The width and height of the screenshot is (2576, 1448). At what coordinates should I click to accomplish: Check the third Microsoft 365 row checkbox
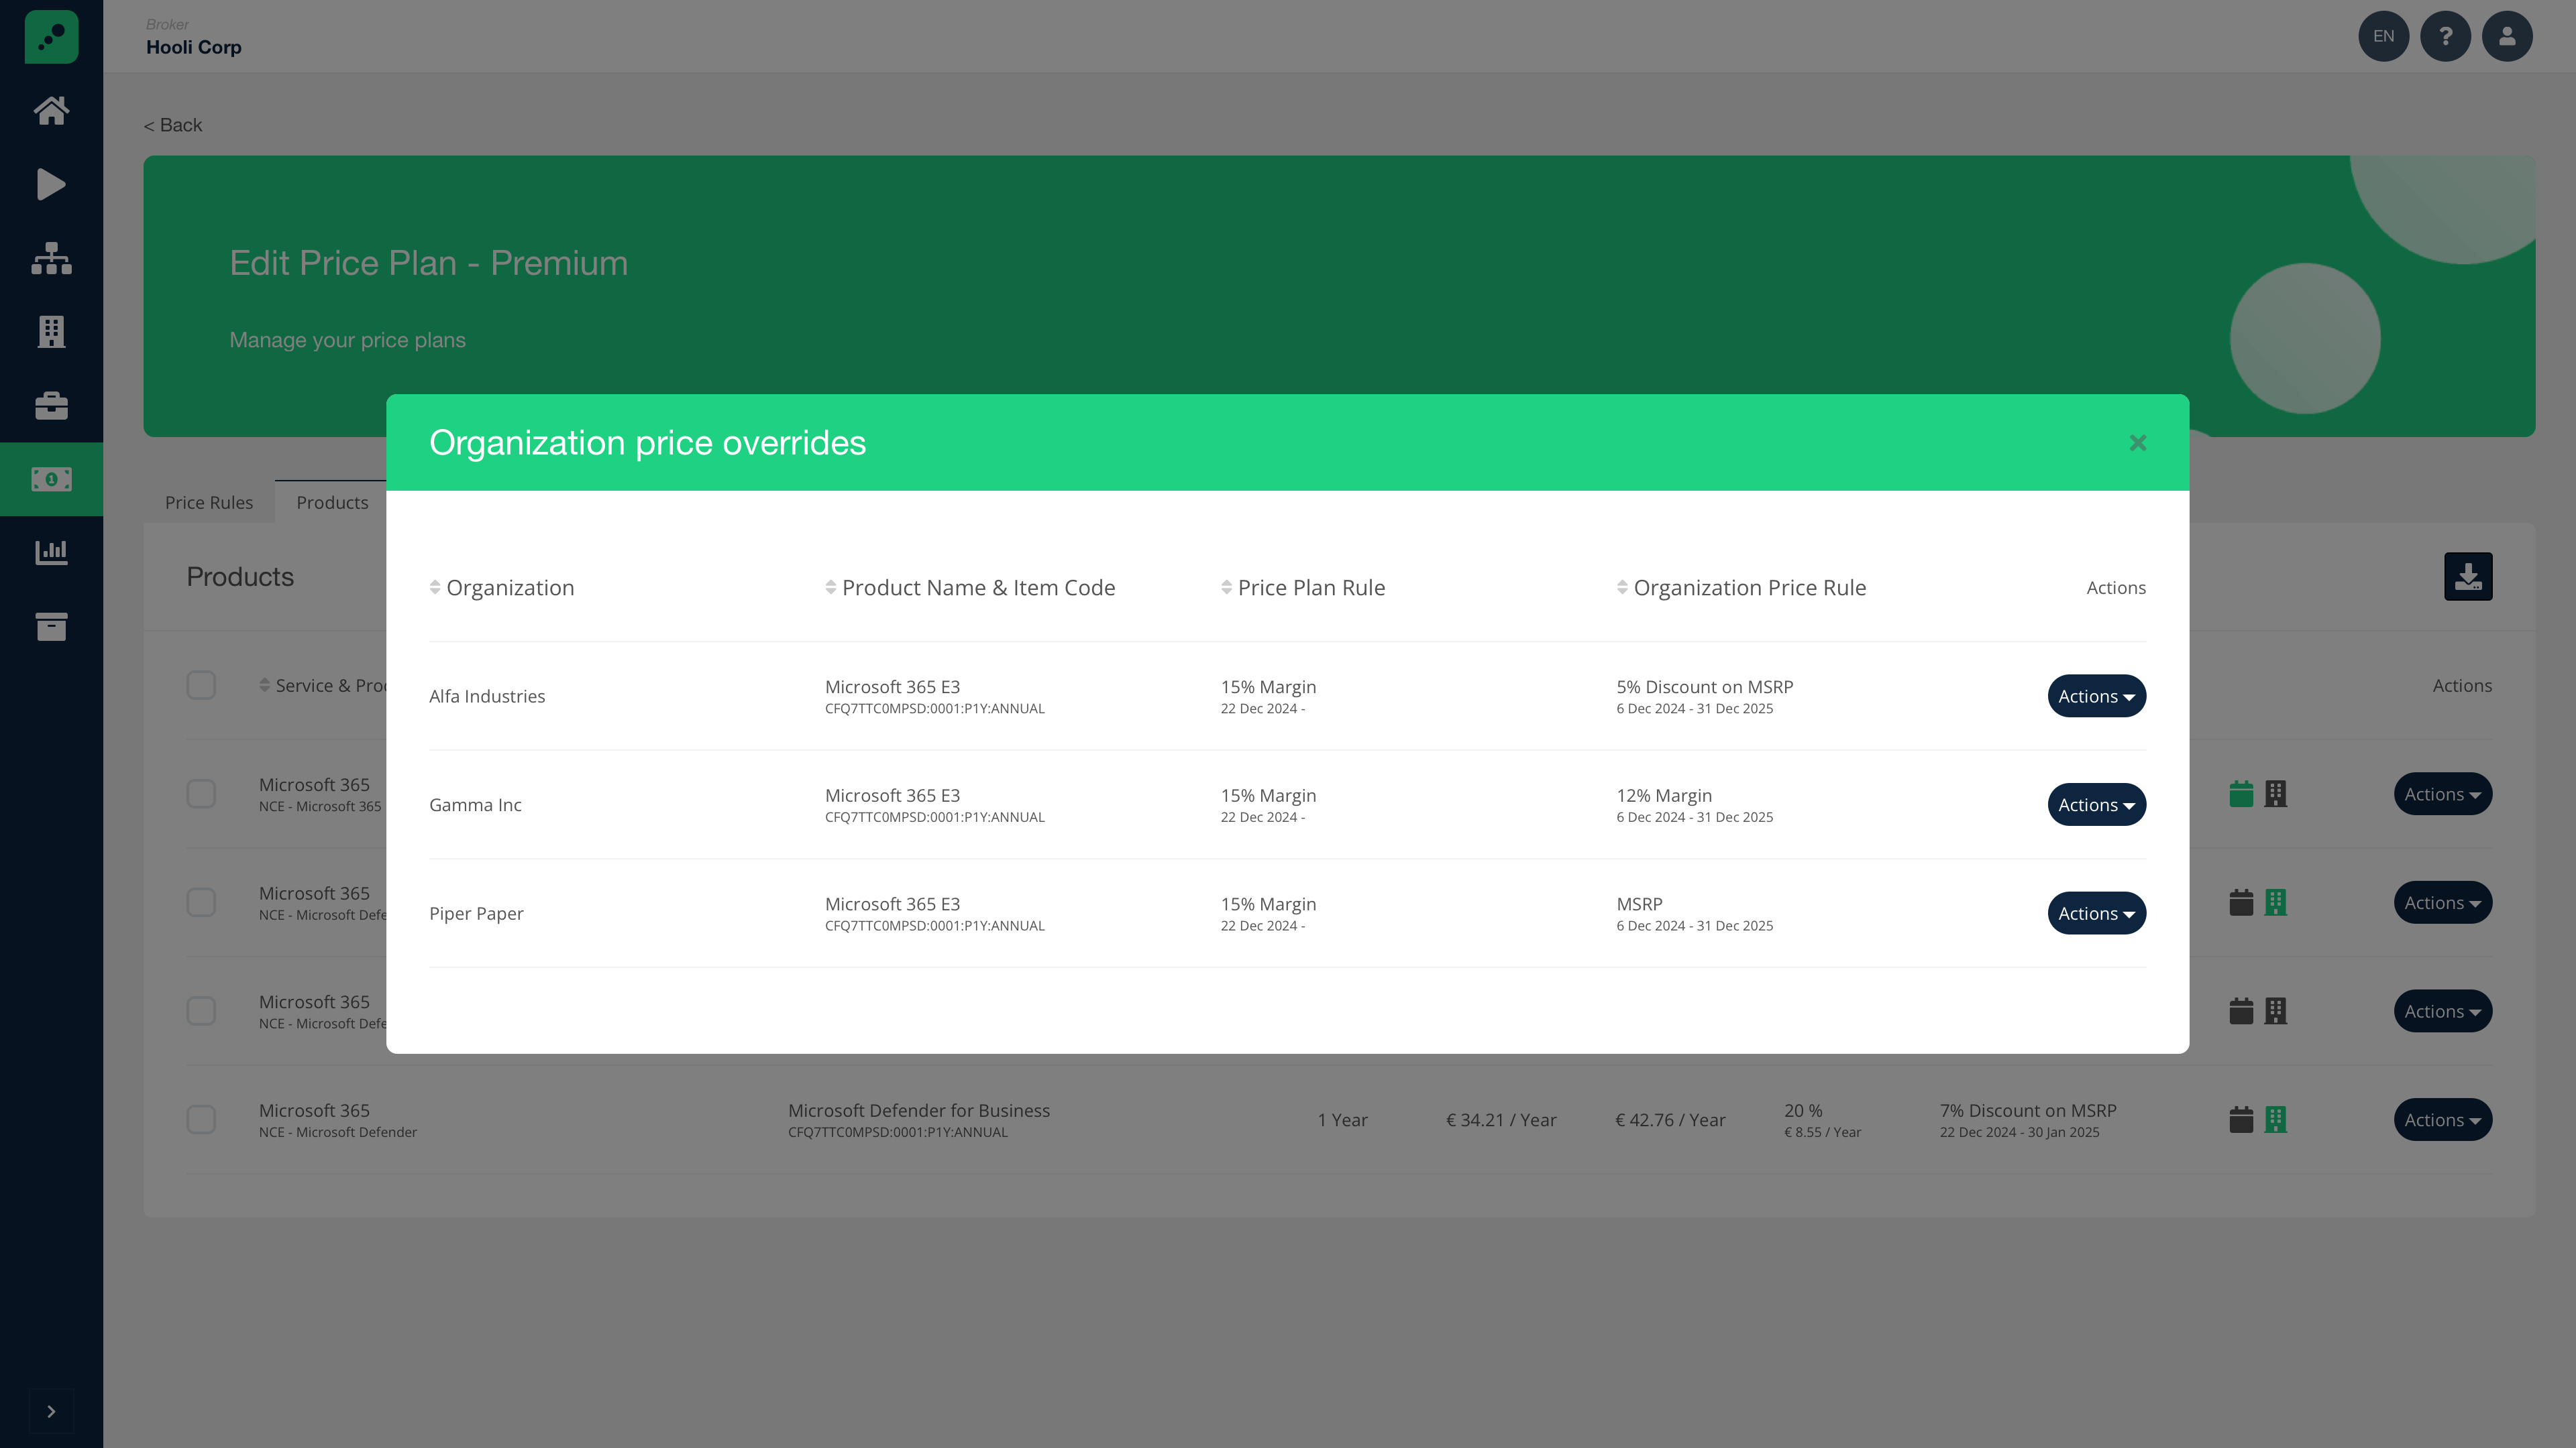coord(201,1012)
